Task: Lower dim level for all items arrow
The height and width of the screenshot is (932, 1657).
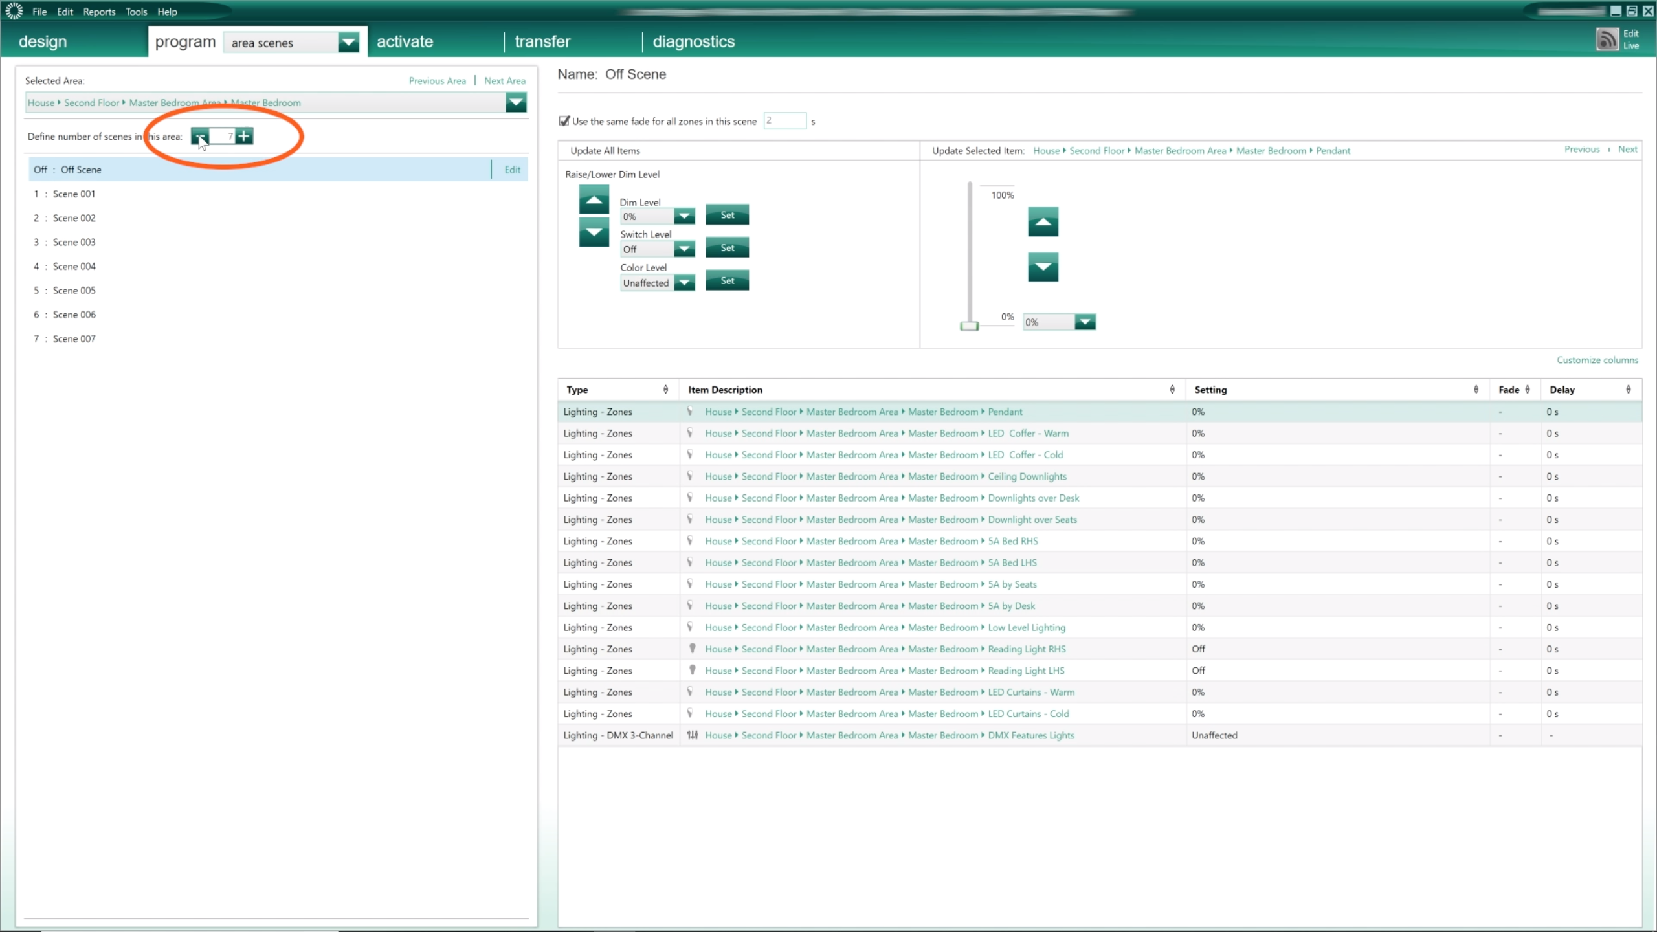Action: tap(594, 232)
